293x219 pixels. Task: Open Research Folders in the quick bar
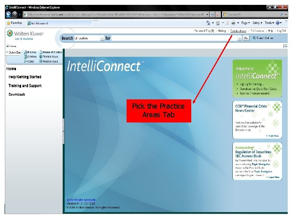[50, 52]
